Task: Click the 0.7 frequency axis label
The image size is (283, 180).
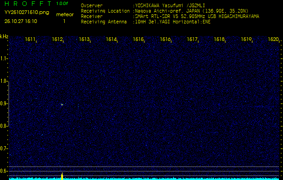Action: coord(4,148)
